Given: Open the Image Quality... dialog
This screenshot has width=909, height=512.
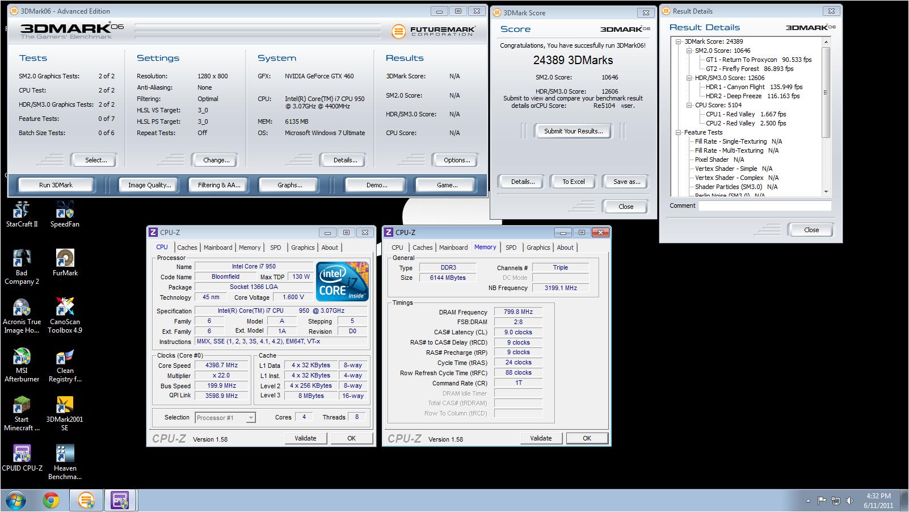Looking at the screenshot, I should click(149, 185).
